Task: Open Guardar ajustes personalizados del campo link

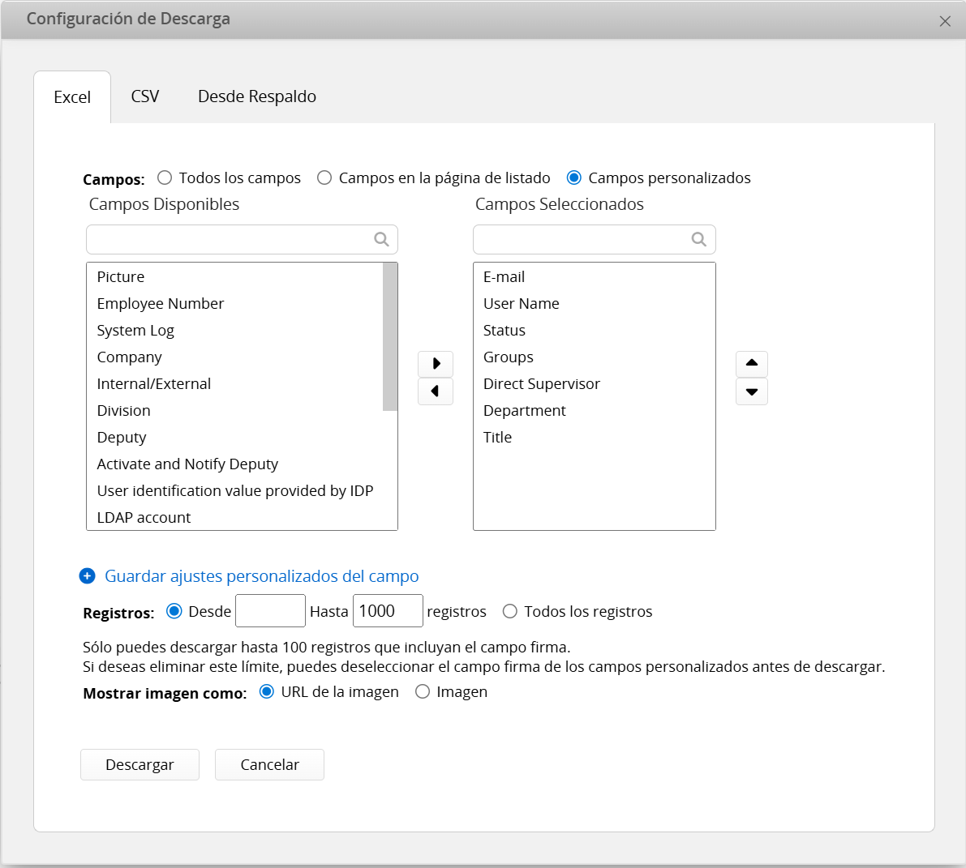Action: click(x=261, y=576)
